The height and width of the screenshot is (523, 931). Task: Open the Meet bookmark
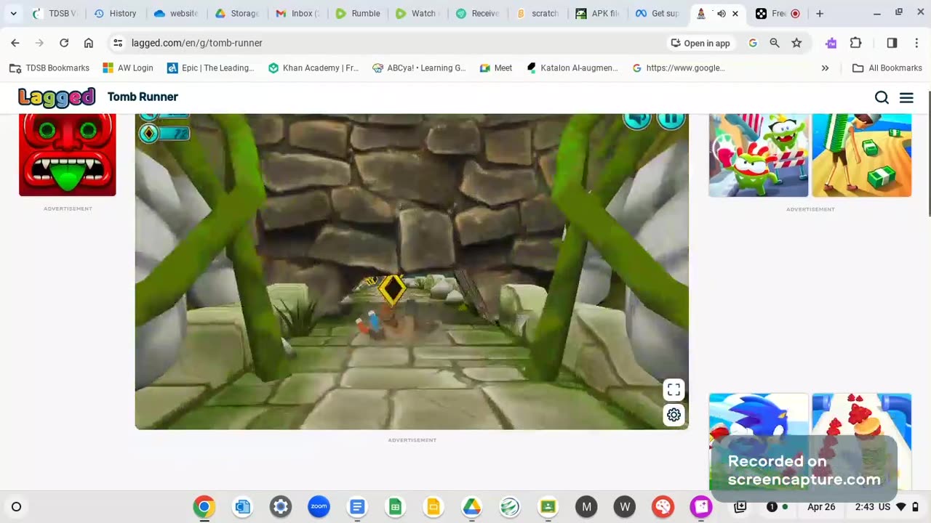(496, 68)
